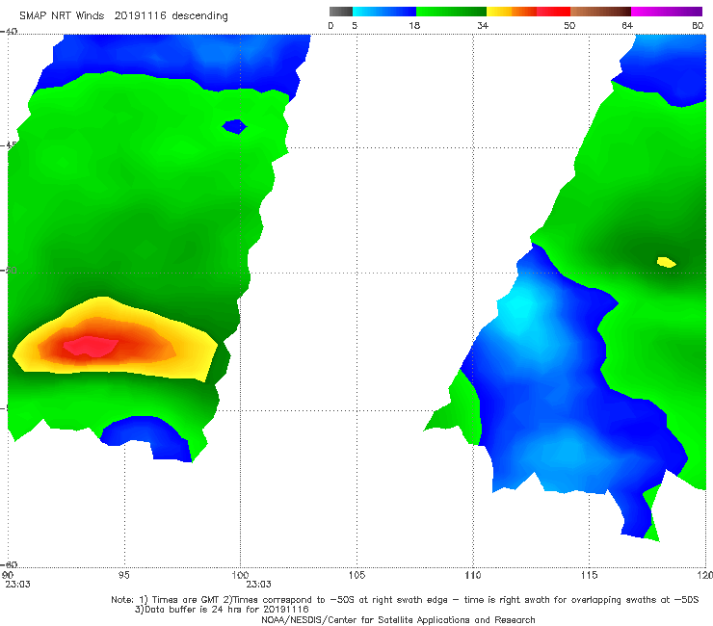Click the gray 0-5 segment of the colorbar

341,12
